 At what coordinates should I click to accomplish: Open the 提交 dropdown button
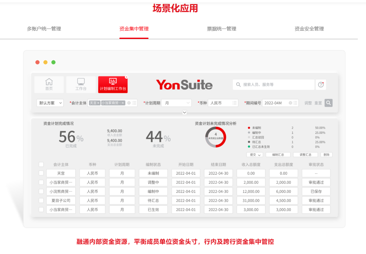tap(254, 155)
